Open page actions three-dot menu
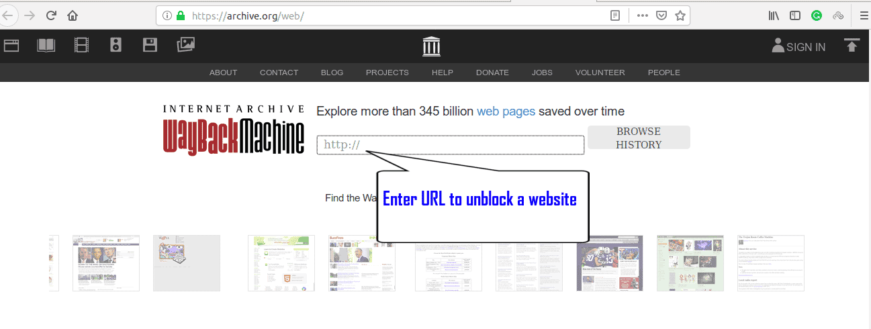The height and width of the screenshot is (329, 871). tap(643, 15)
